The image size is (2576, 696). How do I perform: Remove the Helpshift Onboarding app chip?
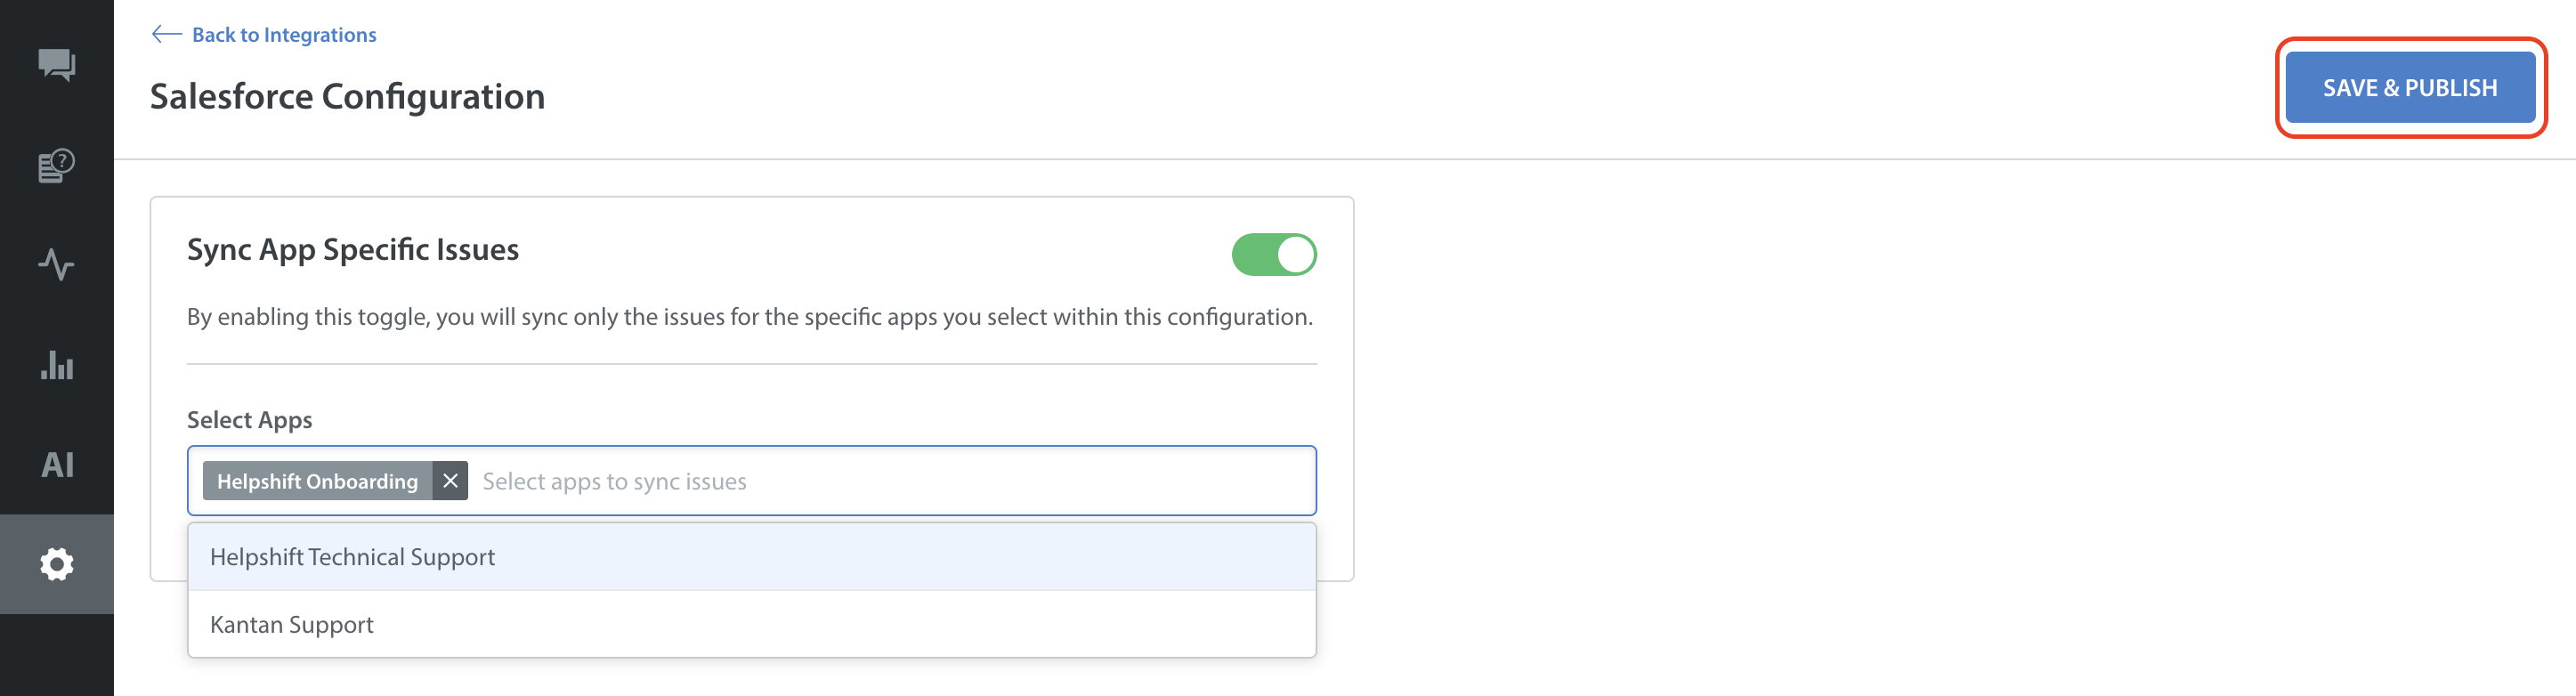pos(451,481)
